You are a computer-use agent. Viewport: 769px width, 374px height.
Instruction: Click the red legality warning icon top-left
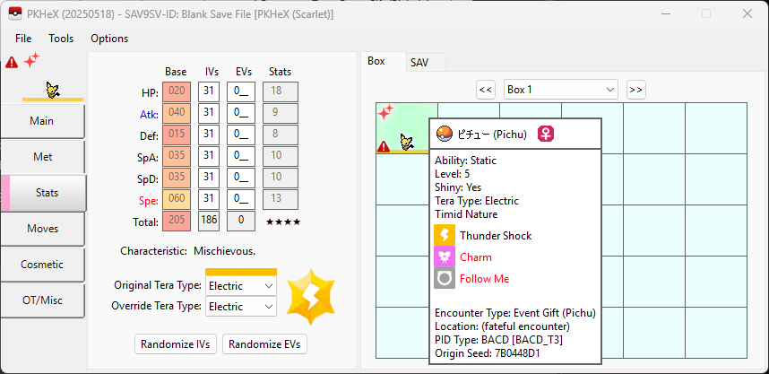pyautogui.click(x=12, y=63)
